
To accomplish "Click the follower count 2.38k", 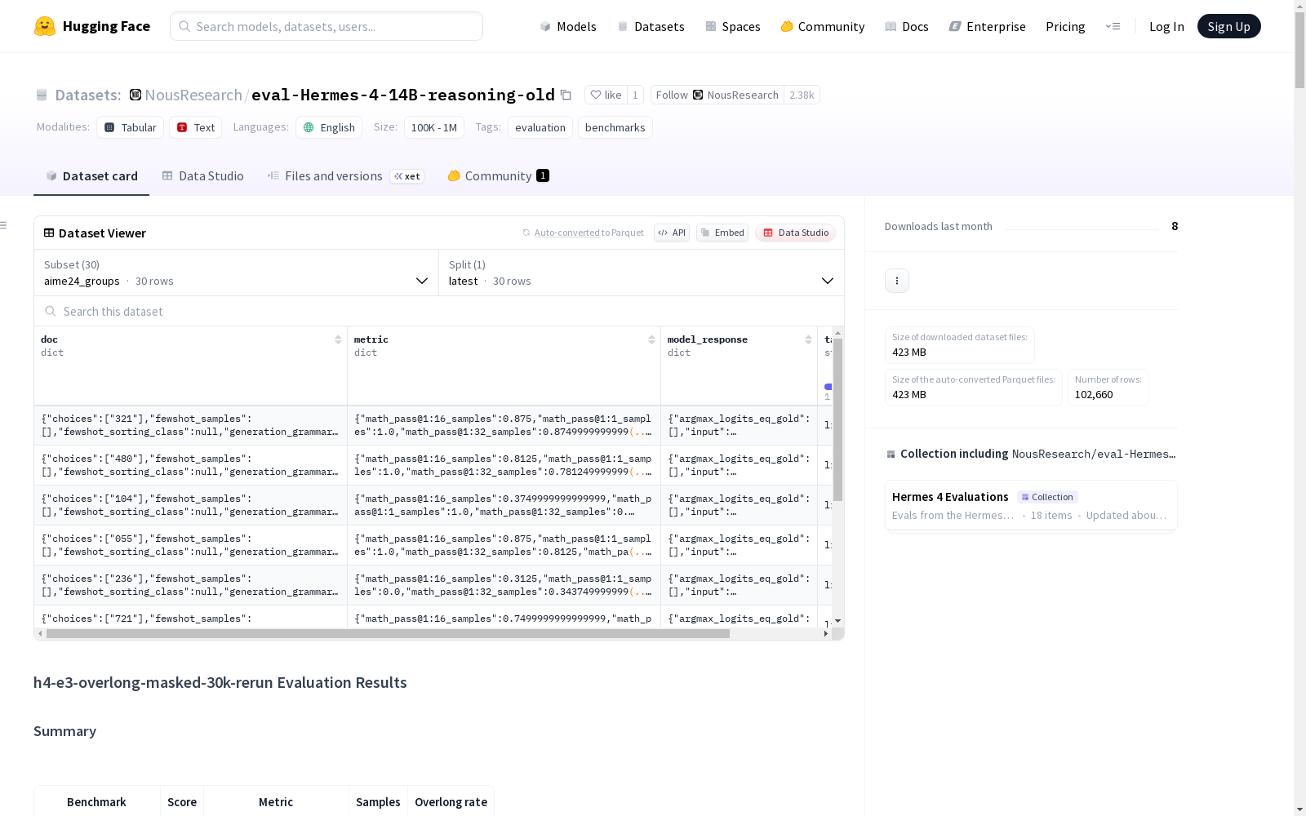I will click(x=802, y=95).
